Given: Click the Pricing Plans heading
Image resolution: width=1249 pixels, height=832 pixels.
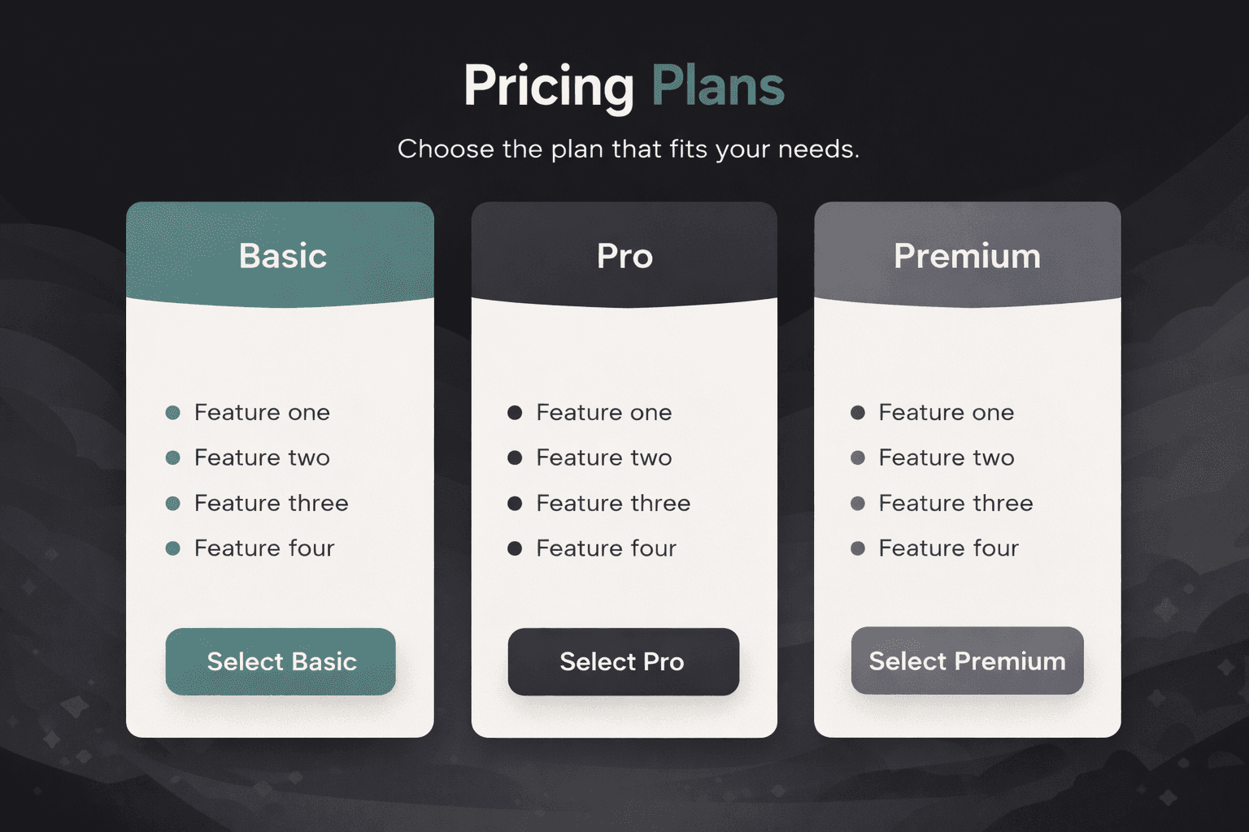Looking at the screenshot, I should coord(624,85).
